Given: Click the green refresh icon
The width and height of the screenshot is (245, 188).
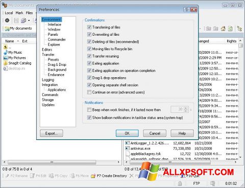Looking at the screenshot, I should tap(230, 29).
